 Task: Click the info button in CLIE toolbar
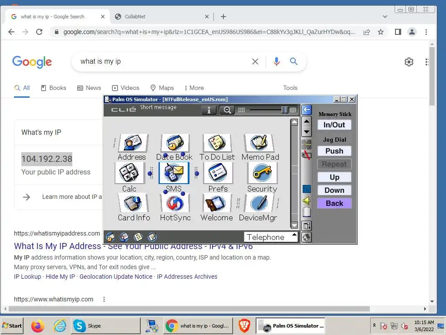(x=209, y=110)
